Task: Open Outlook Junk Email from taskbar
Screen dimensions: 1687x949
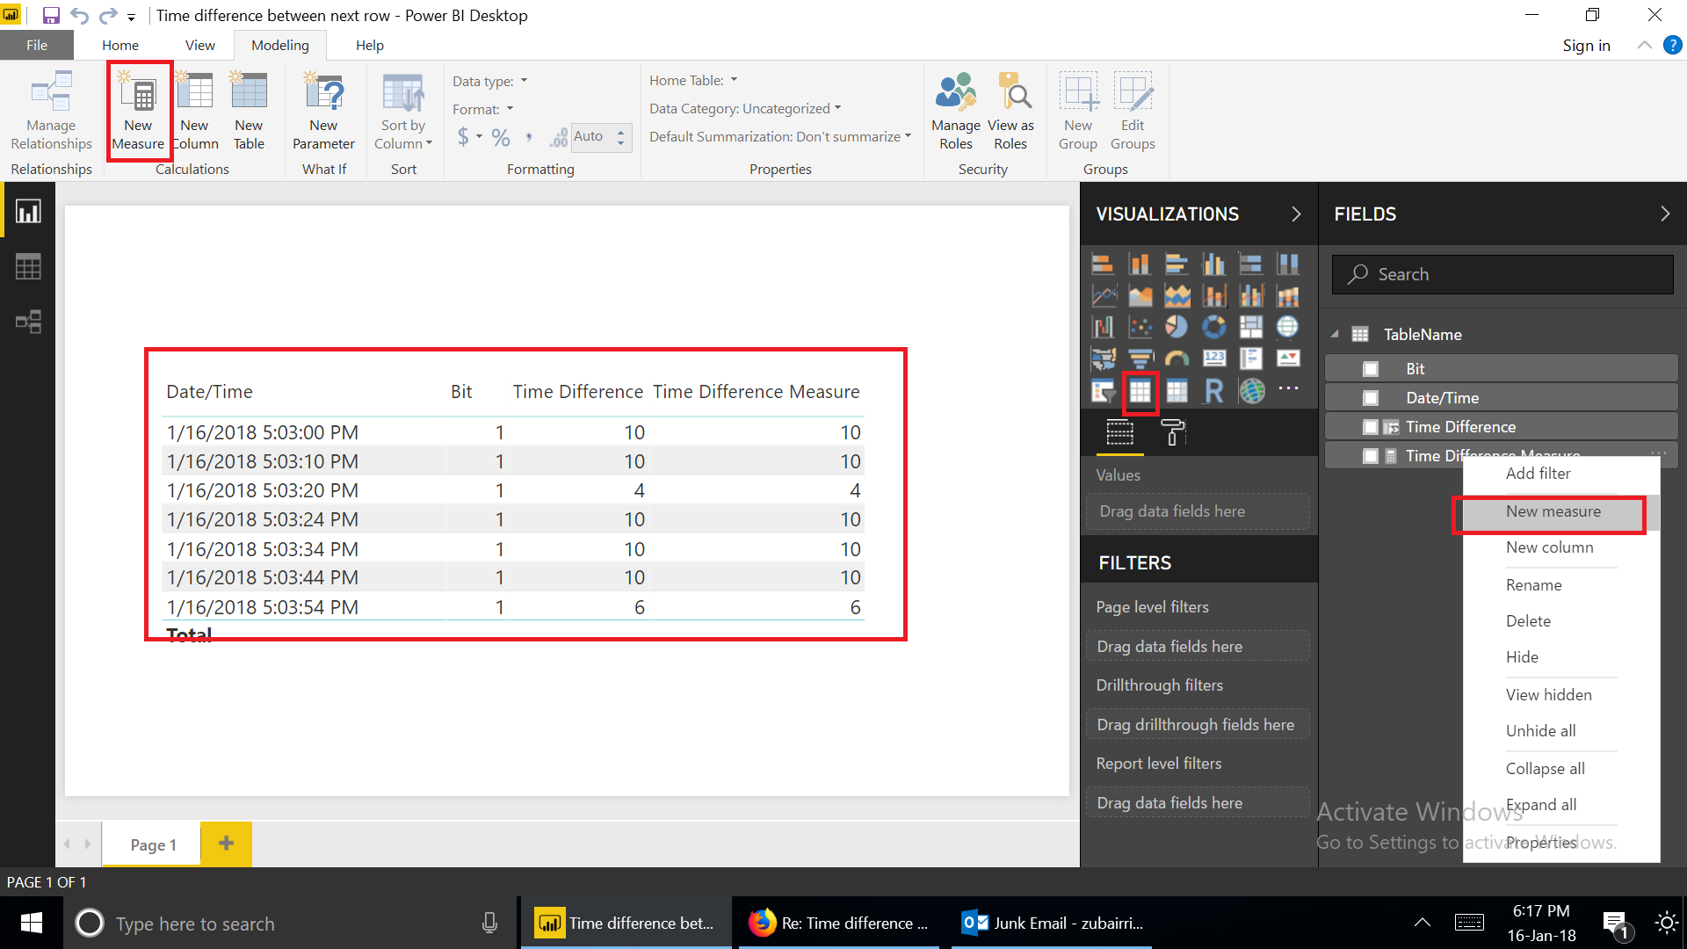Action: point(1053,924)
